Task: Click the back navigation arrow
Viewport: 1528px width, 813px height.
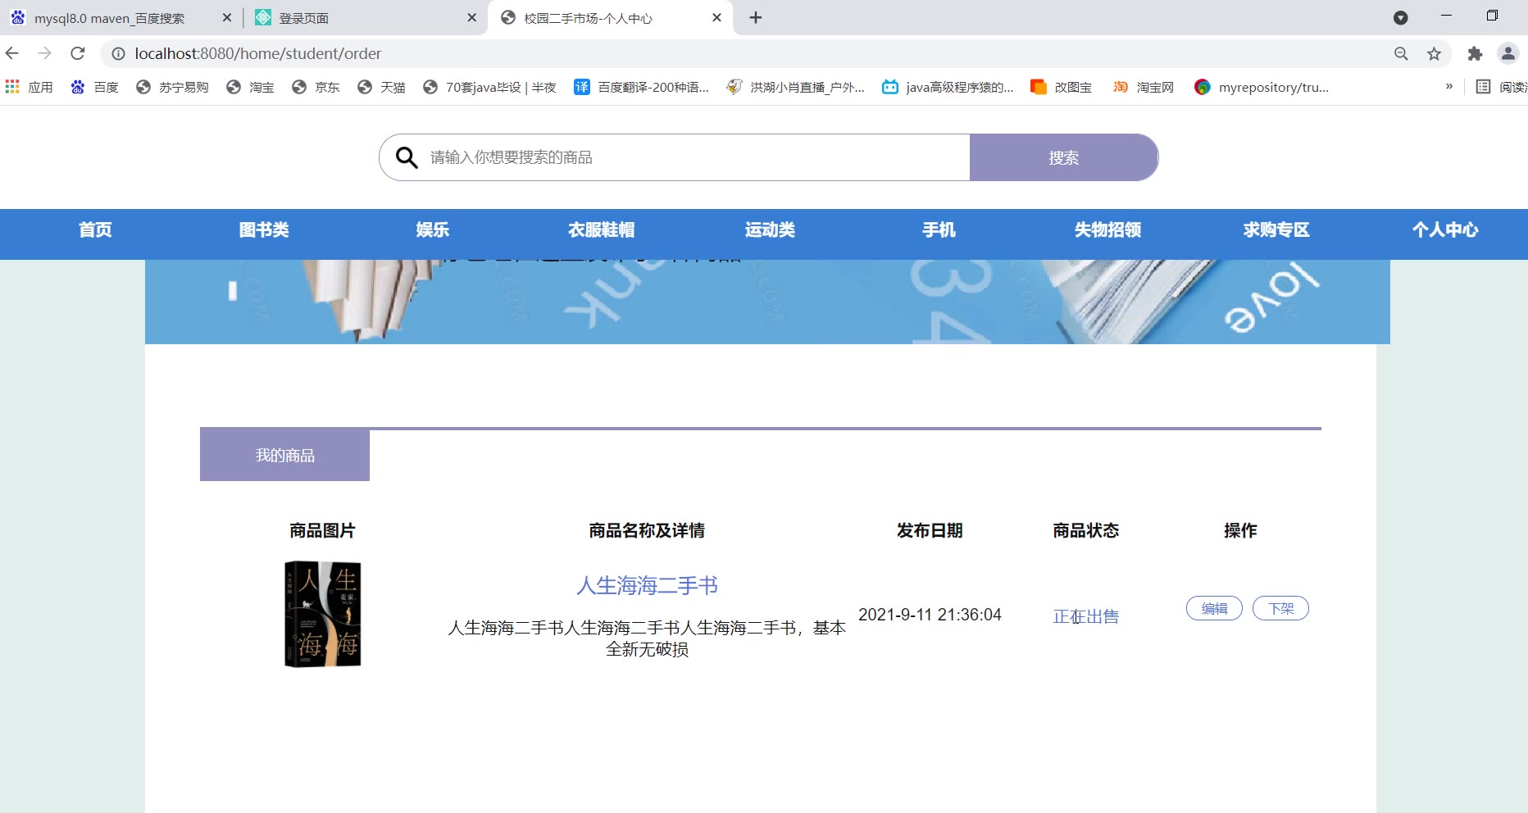Action: click(12, 53)
